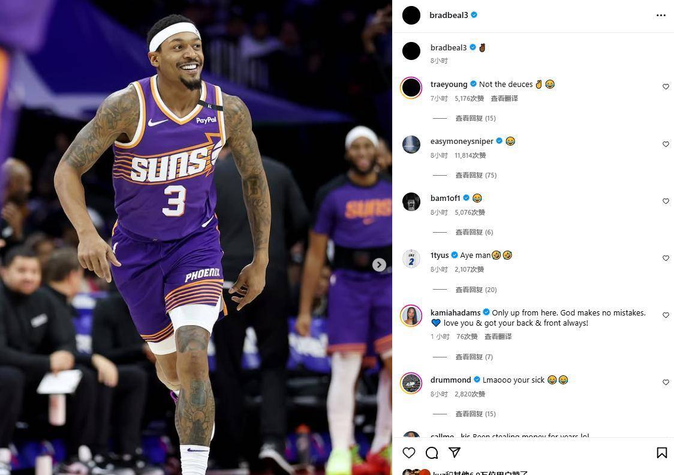Expand the 20 replies under 1tyus
Viewport: 674px width, 475px height.
(x=476, y=290)
